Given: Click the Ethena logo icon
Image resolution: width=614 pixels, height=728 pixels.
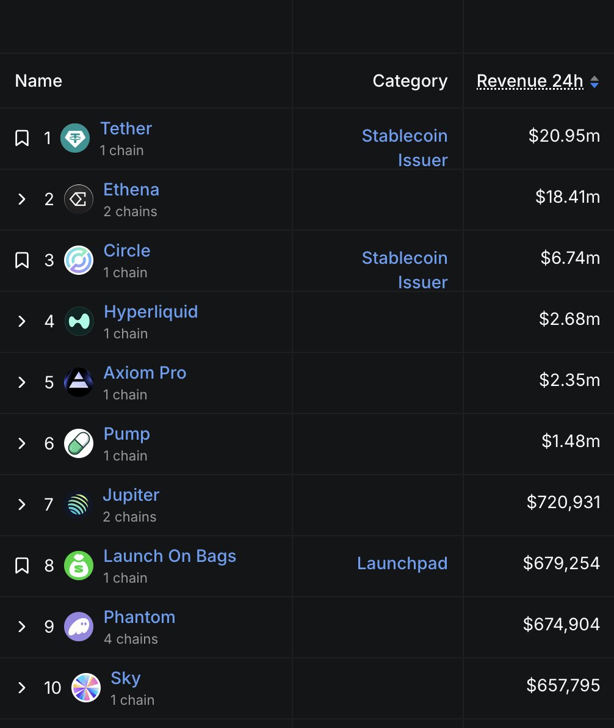Looking at the screenshot, I should pyautogui.click(x=79, y=199).
